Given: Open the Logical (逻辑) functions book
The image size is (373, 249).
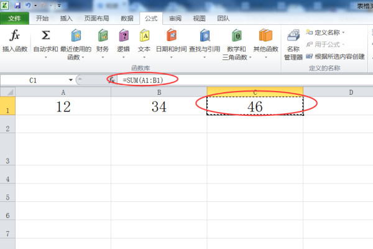Looking at the screenshot, I should (124, 44).
